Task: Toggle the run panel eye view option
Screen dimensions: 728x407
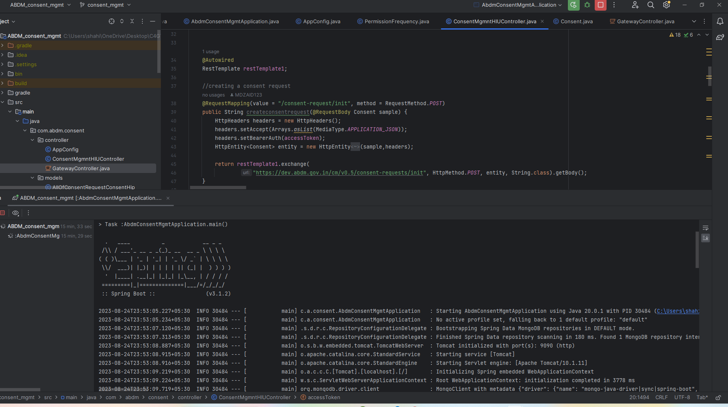Action: 15,213
